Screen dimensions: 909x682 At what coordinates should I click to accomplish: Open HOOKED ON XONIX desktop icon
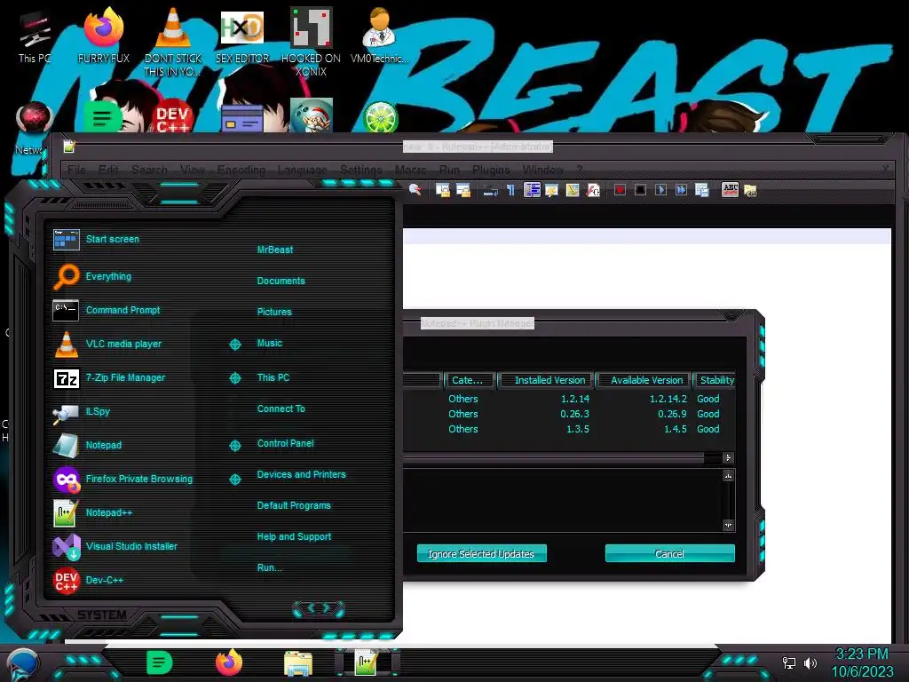pos(312,42)
